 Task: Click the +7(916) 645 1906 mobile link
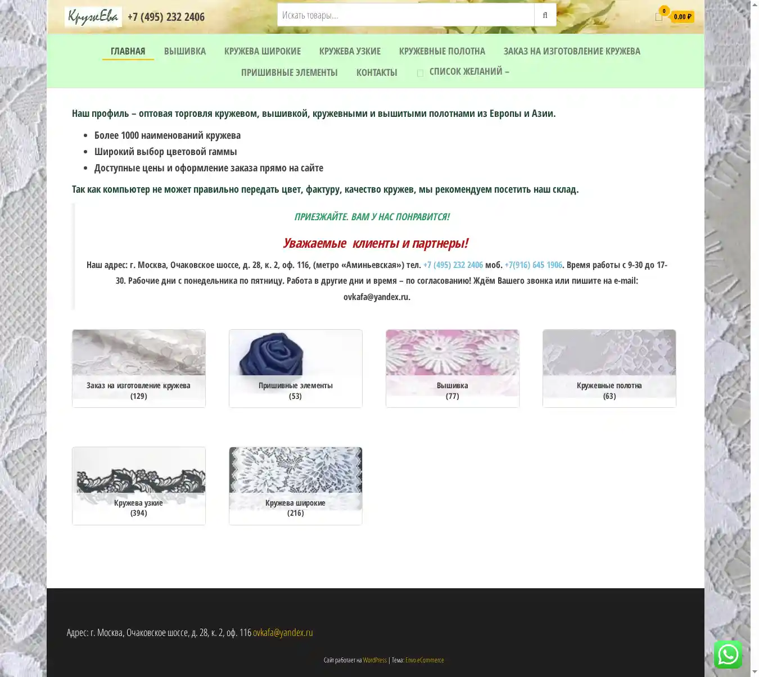click(x=534, y=265)
